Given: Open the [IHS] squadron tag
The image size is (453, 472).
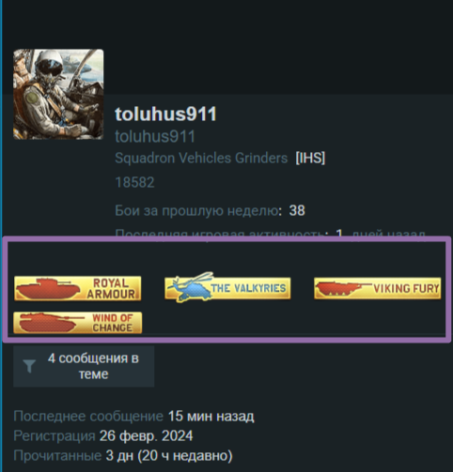Looking at the screenshot, I should (x=310, y=158).
